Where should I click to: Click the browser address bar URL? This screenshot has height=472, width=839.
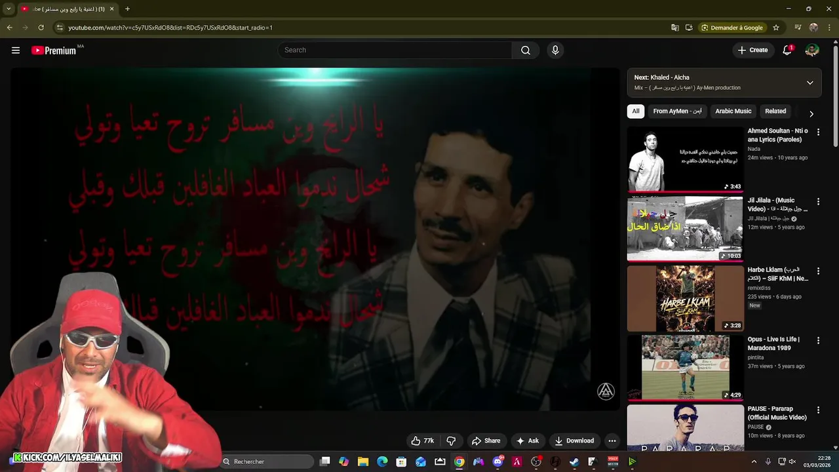click(x=170, y=28)
